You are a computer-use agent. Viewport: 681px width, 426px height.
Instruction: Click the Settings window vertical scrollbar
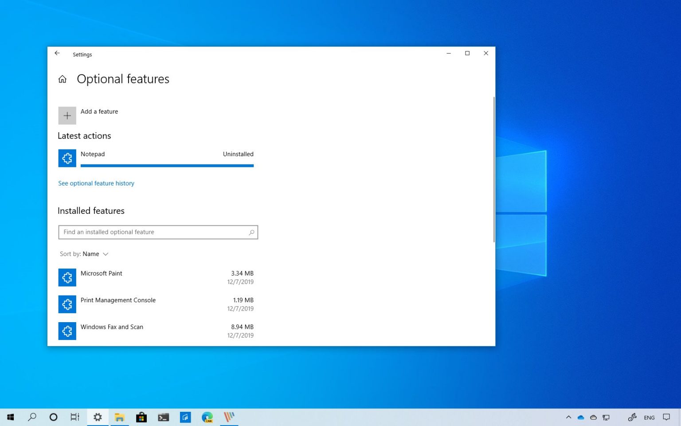point(494,169)
